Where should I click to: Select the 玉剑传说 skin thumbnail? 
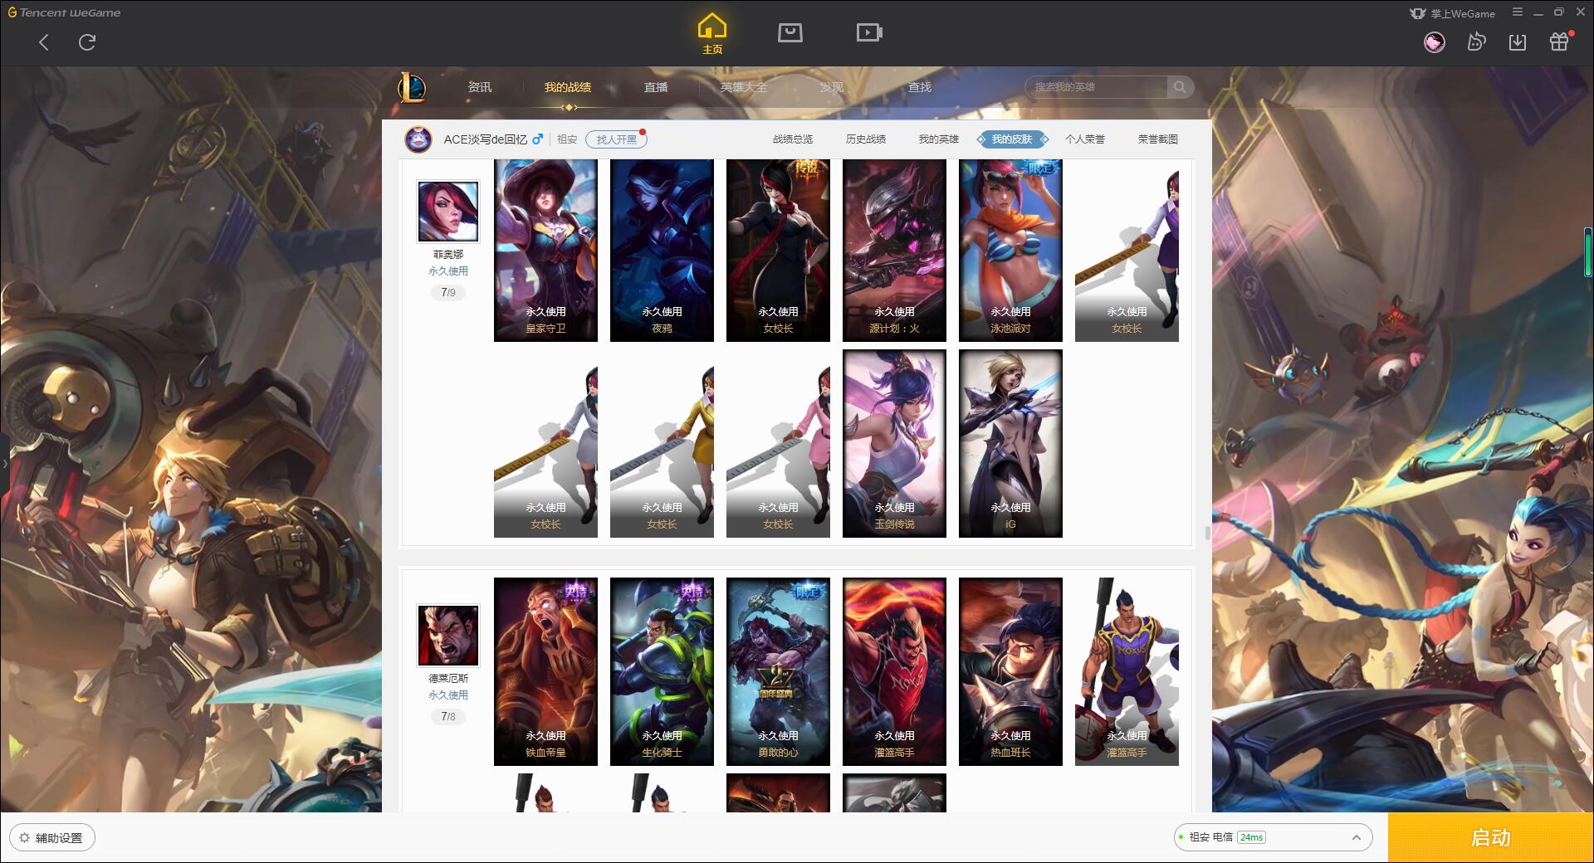(x=894, y=443)
